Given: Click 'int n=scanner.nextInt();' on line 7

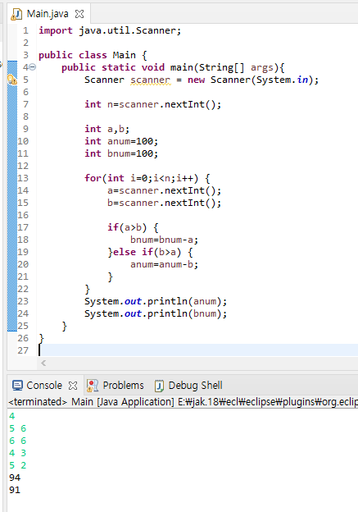Looking at the screenshot, I should point(153,104).
